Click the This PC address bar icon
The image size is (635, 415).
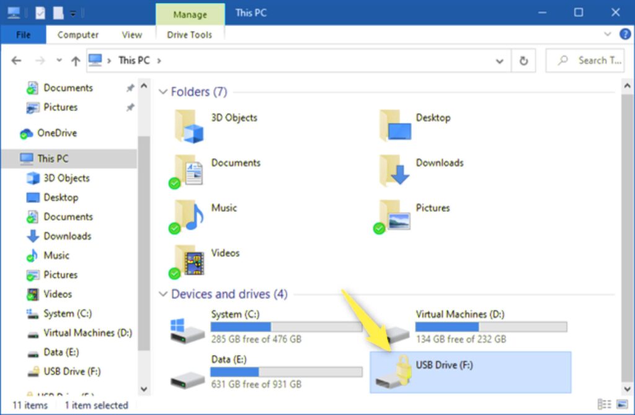coord(95,60)
